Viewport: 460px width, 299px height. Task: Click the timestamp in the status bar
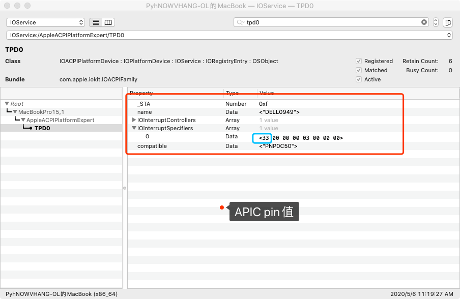(x=421, y=294)
